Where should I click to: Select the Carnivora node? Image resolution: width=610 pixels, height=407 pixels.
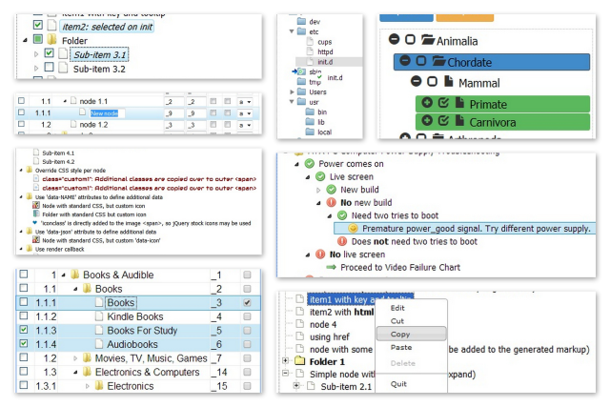tap(502, 122)
